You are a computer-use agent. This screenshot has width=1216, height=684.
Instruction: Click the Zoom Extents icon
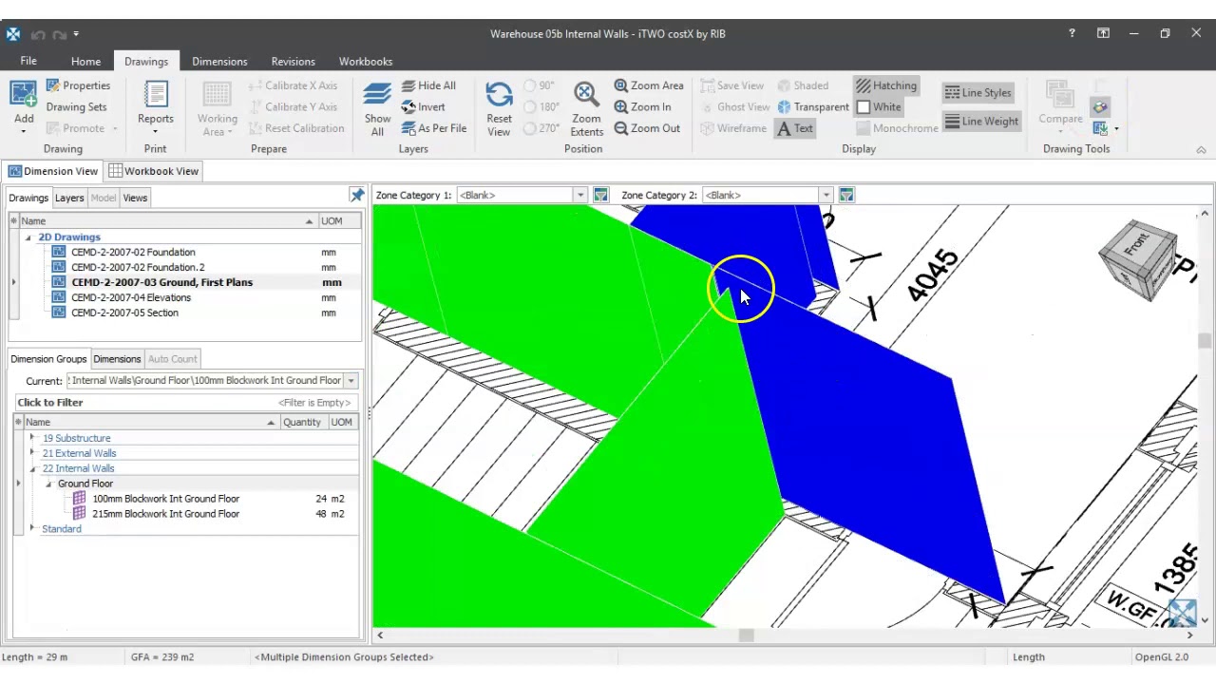click(586, 94)
